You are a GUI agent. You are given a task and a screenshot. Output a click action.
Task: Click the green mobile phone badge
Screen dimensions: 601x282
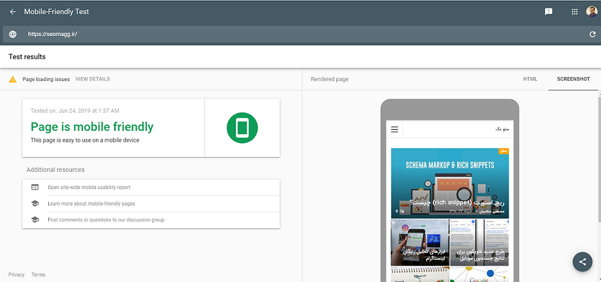pyautogui.click(x=242, y=128)
